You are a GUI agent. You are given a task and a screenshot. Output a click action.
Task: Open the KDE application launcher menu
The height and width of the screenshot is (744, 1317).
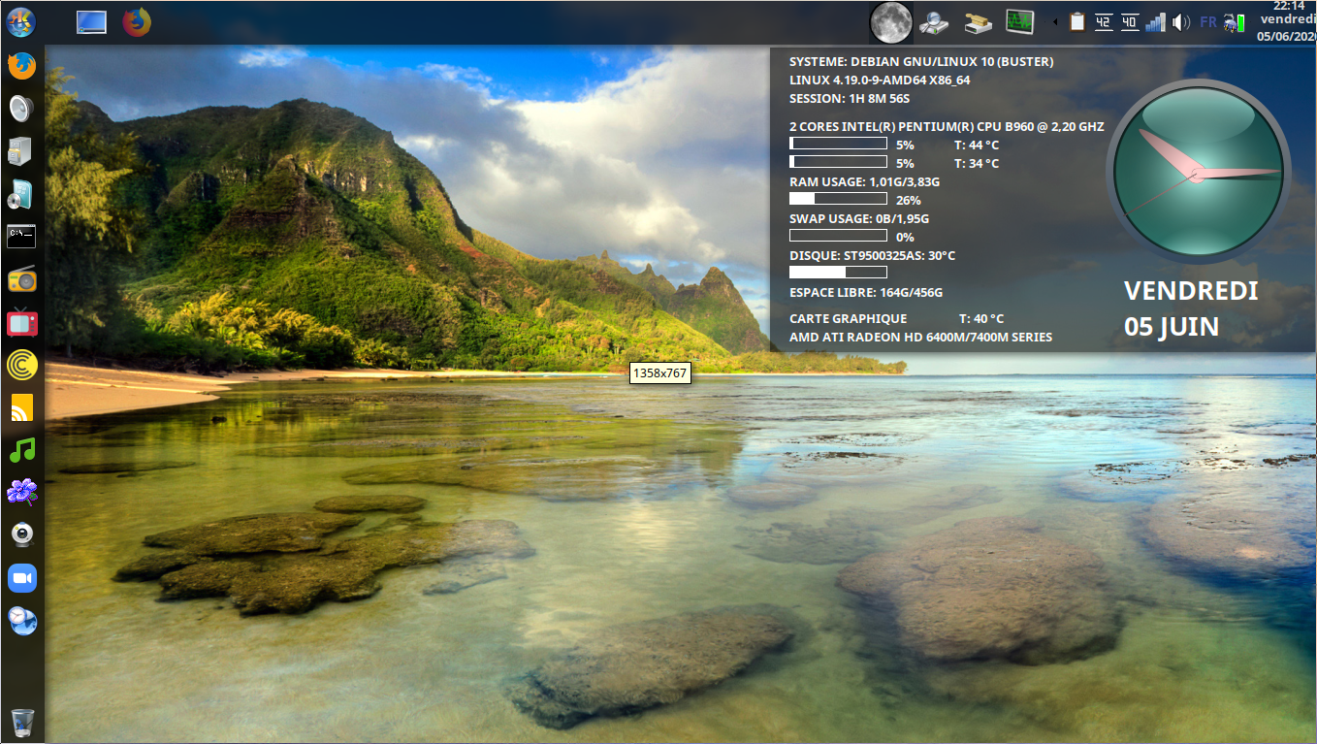tap(21, 21)
